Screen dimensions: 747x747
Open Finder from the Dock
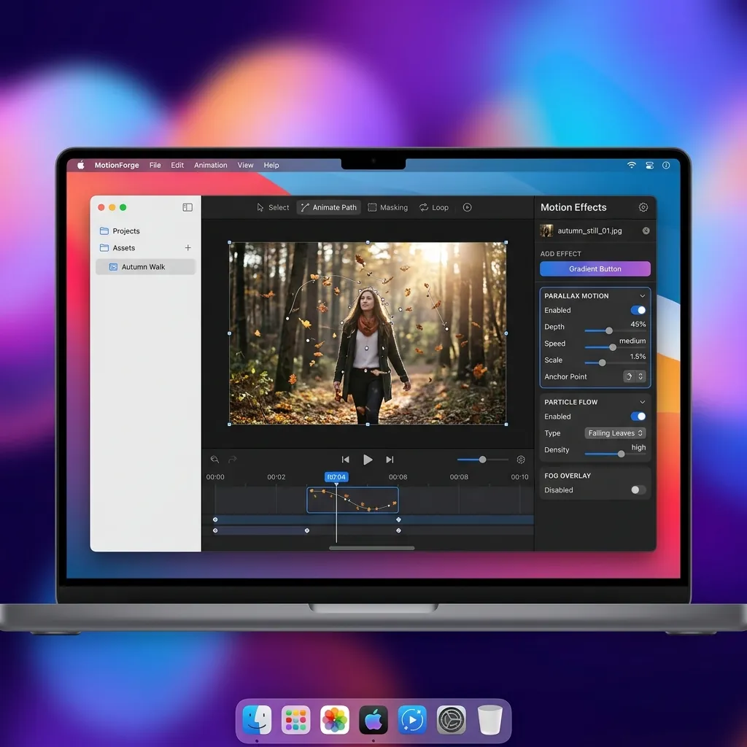258,719
